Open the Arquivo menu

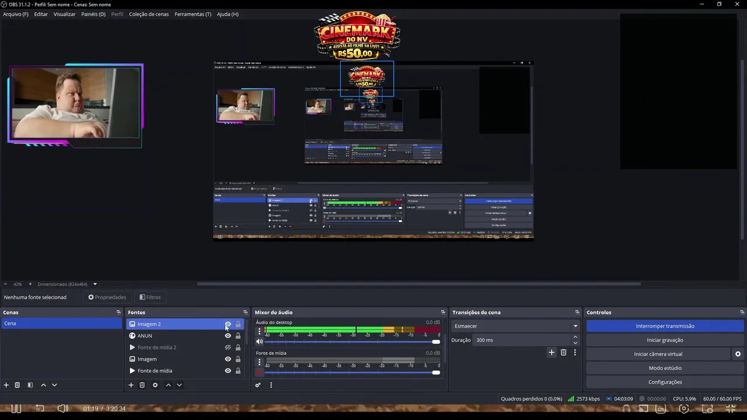pyautogui.click(x=16, y=14)
